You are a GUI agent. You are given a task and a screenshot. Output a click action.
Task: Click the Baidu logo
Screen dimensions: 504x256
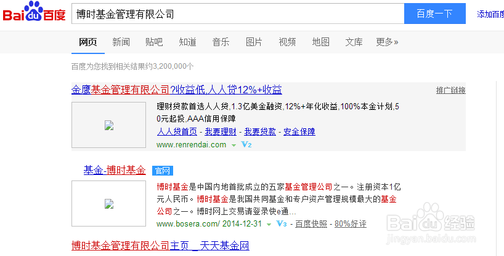click(x=34, y=12)
